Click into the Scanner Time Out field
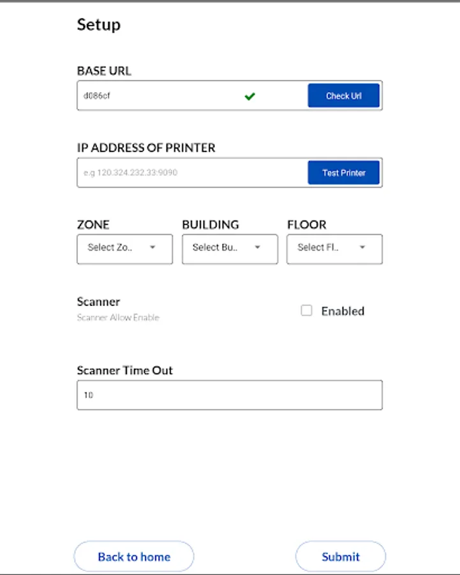Image resolution: width=460 pixels, height=575 pixels. [x=230, y=395]
